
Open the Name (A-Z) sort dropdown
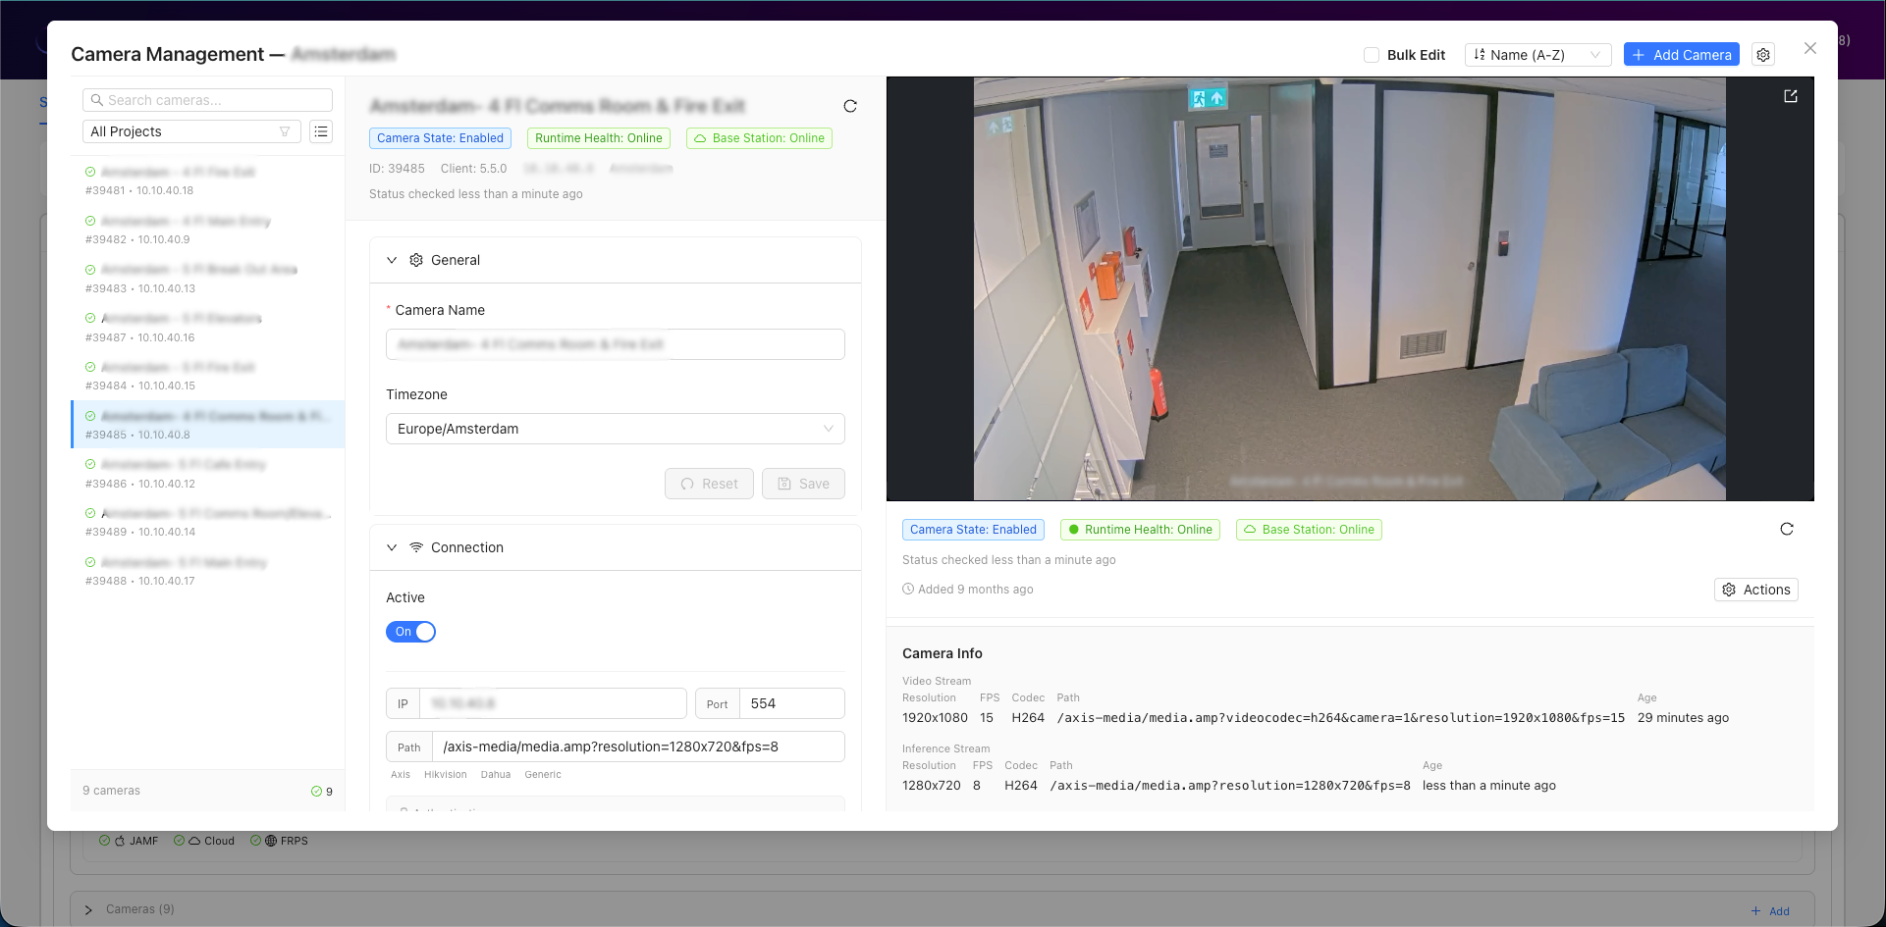1536,55
